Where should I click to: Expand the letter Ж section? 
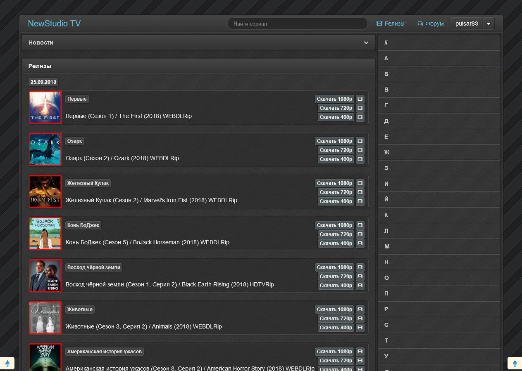439,153
